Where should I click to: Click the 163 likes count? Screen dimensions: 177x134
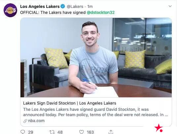[x=90, y=132]
